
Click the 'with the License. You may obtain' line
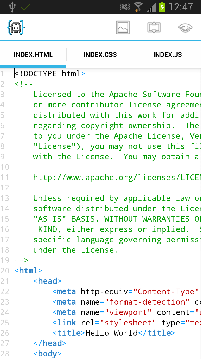(117, 157)
